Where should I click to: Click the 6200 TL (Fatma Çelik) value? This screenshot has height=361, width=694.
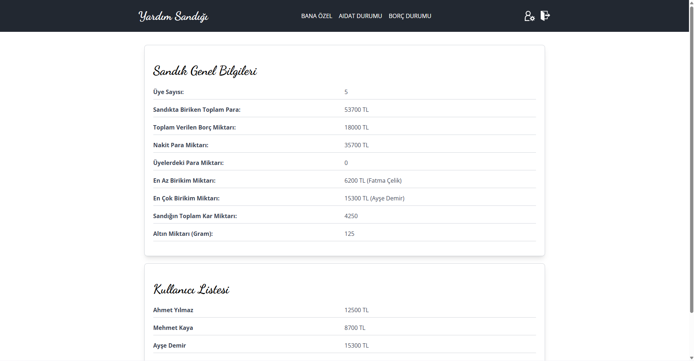tap(372, 180)
